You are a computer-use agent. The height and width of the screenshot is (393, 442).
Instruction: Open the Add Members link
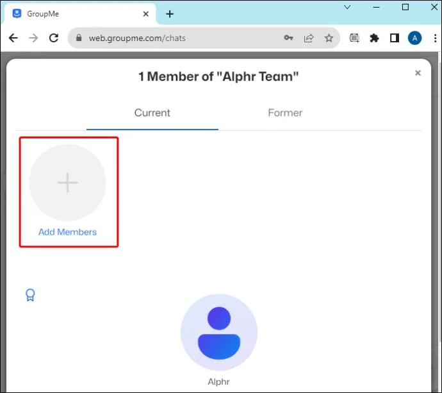(x=67, y=232)
